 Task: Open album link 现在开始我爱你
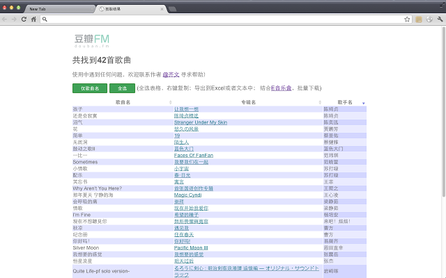pyautogui.click(x=191, y=208)
